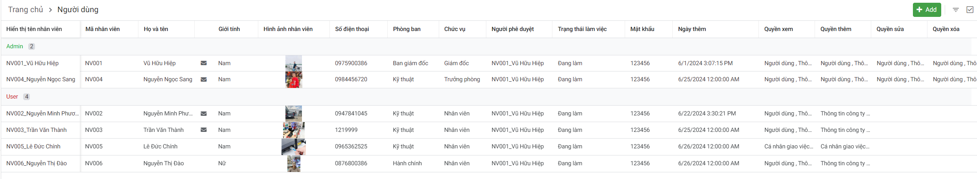977x179 pixels.
Task: Click the Phòng ban column header
Action: [407, 29]
